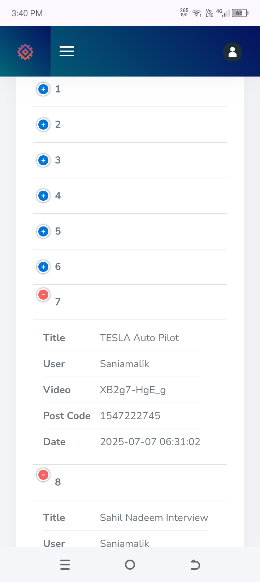Expand row 5 details

pos(43,231)
